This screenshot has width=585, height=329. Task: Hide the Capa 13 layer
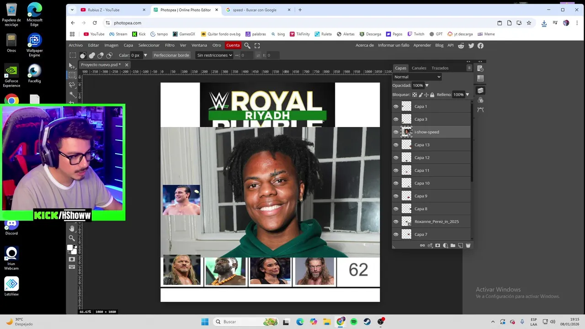[396, 145]
